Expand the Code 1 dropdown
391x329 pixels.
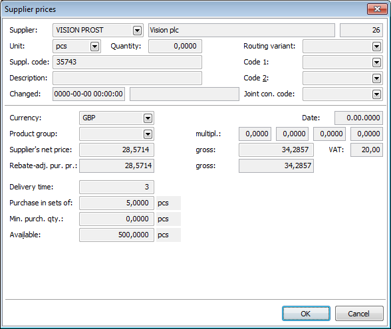pos(376,62)
